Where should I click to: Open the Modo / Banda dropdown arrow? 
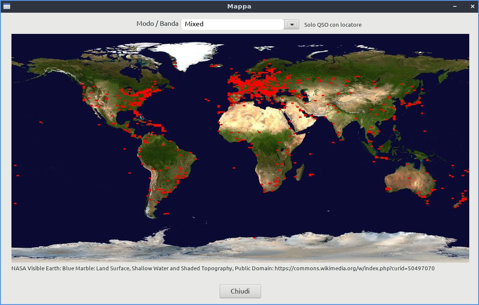pyautogui.click(x=292, y=25)
